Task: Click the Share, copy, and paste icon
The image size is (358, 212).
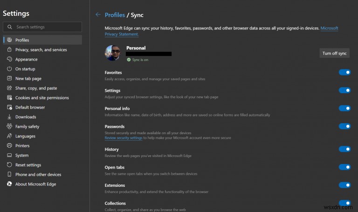Action: click(9, 88)
